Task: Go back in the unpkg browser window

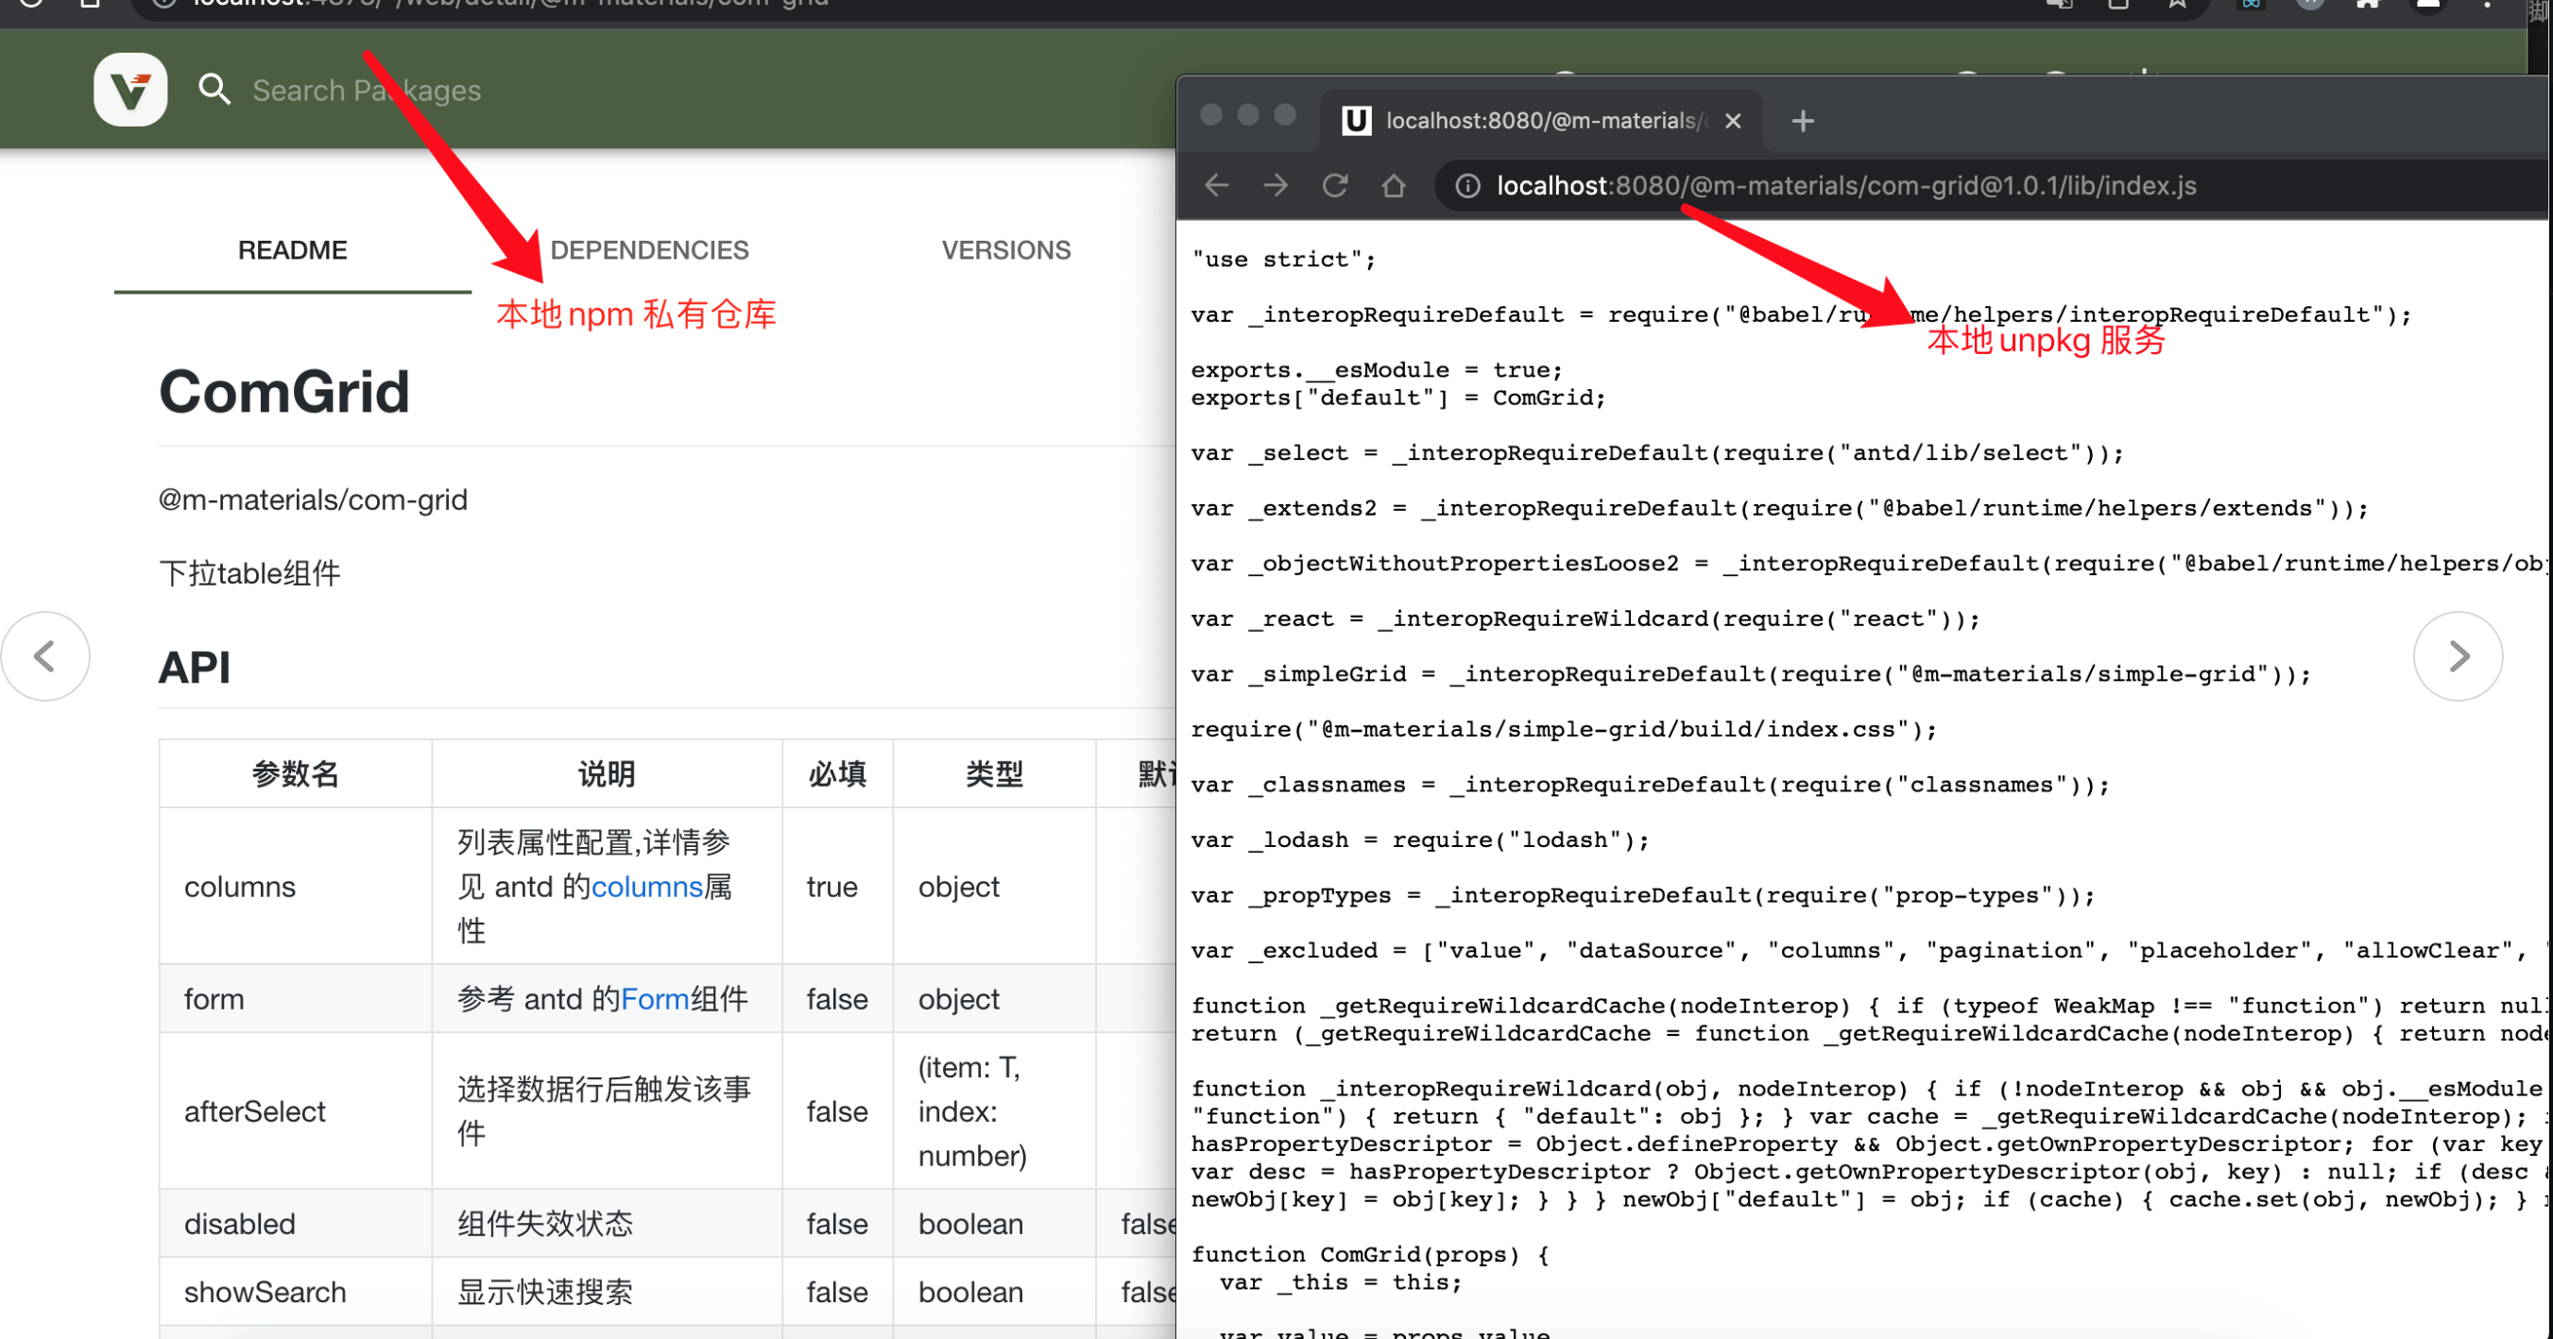Action: pos(1216,185)
